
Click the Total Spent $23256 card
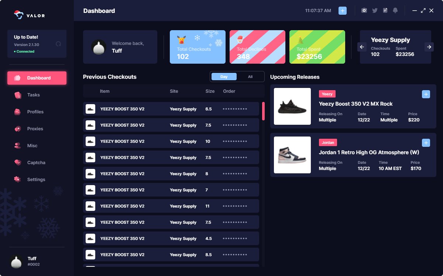(x=317, y=47)
